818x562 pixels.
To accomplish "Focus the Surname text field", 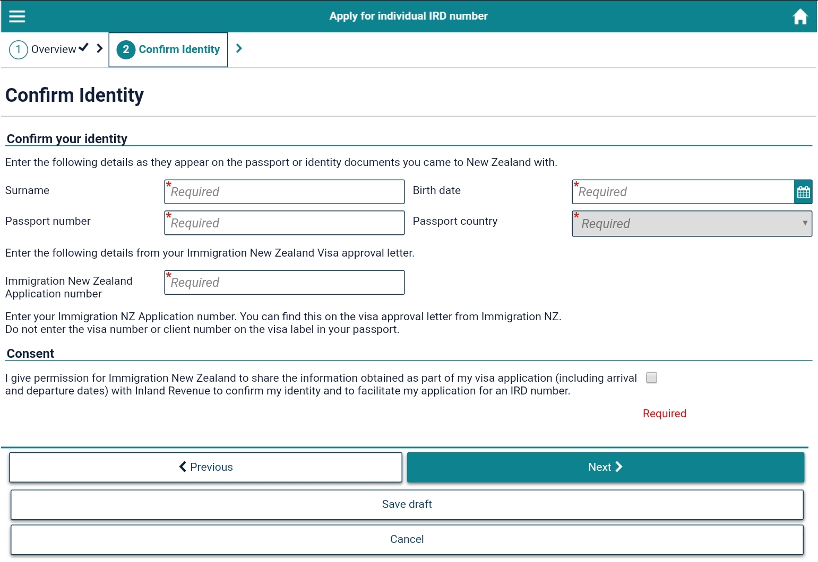I will pos(285,192).
